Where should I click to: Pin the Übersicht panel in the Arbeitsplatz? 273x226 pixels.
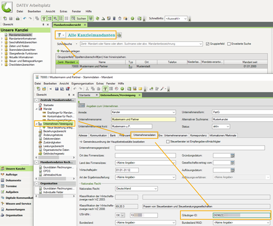[43, 25]
